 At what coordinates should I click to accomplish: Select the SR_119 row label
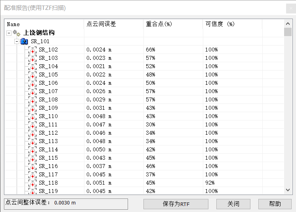(48, 191)
